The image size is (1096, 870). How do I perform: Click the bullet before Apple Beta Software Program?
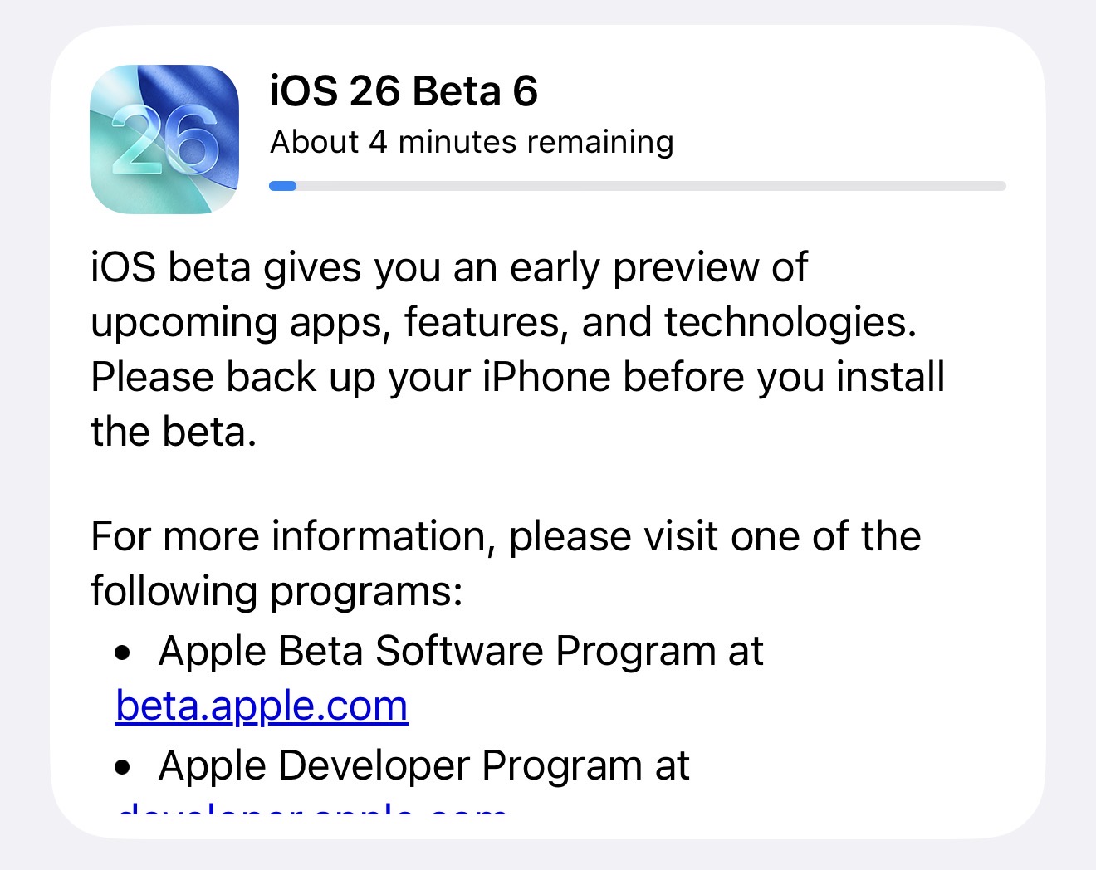click(x=124, y=653)
